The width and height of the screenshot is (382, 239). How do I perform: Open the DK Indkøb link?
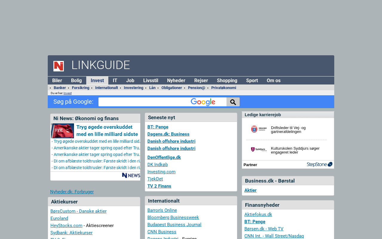(158, 165)
